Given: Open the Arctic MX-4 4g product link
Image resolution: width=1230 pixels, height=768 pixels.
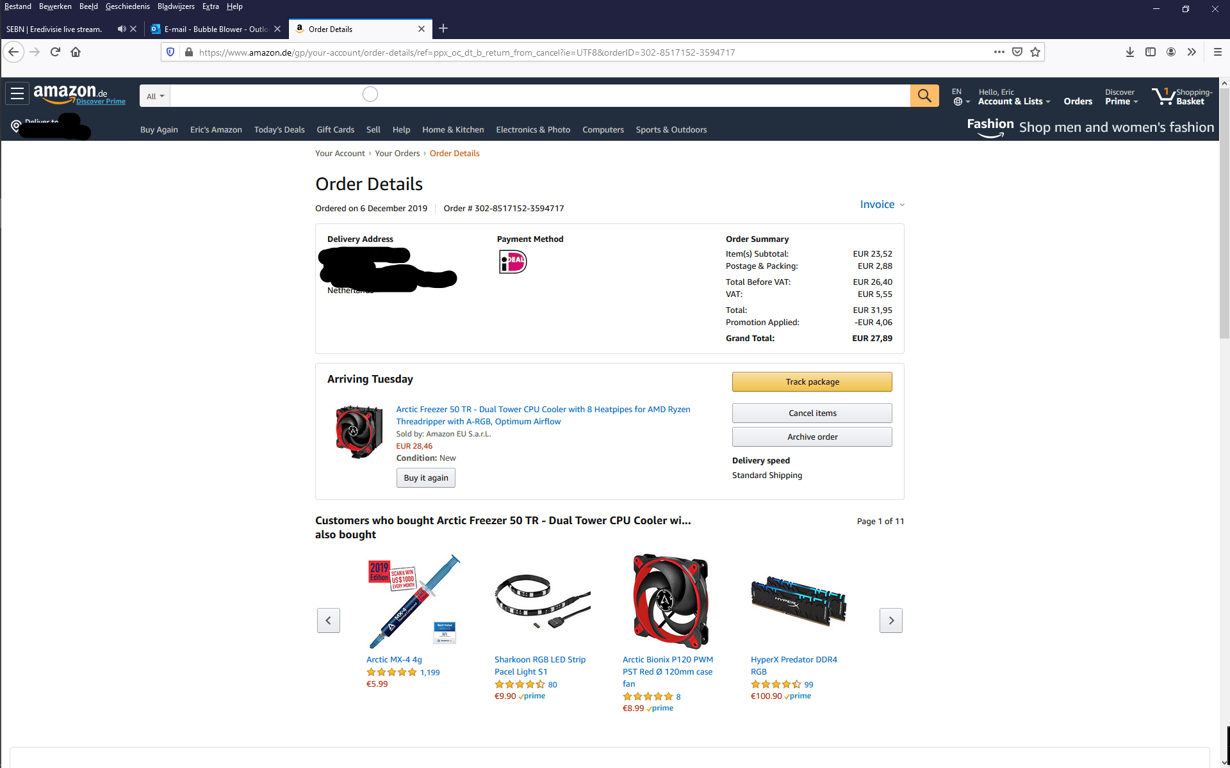Looking at the screenshot, I should (394, 659).
